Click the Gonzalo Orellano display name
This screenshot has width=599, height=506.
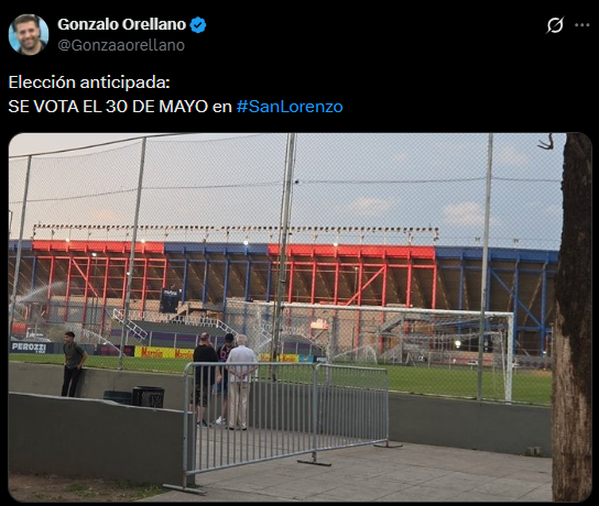(122, 24)
